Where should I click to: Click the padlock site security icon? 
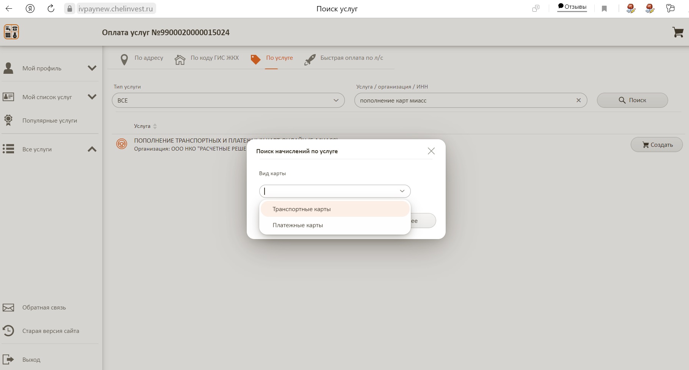[69, 9]
